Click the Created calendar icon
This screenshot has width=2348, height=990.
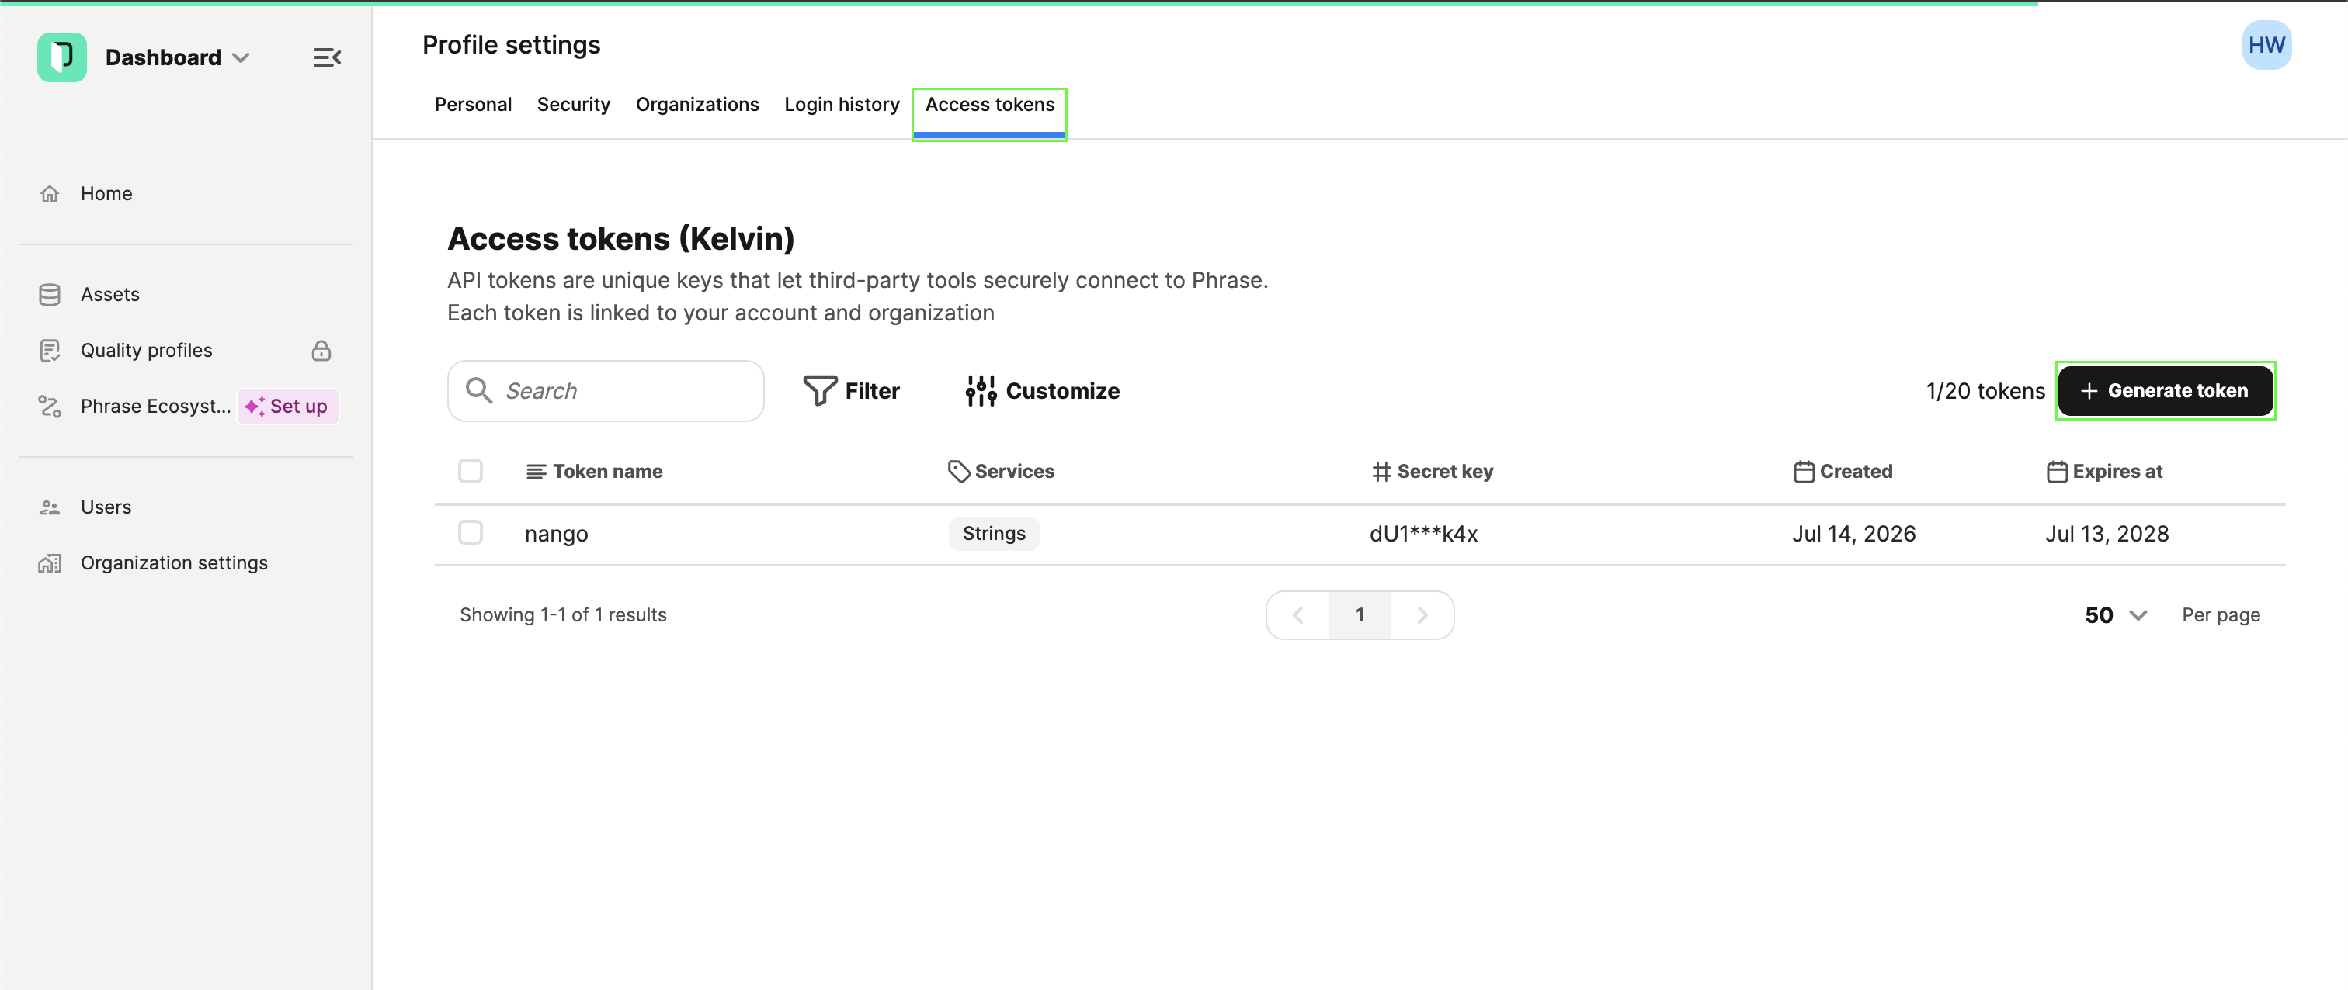1804,472
